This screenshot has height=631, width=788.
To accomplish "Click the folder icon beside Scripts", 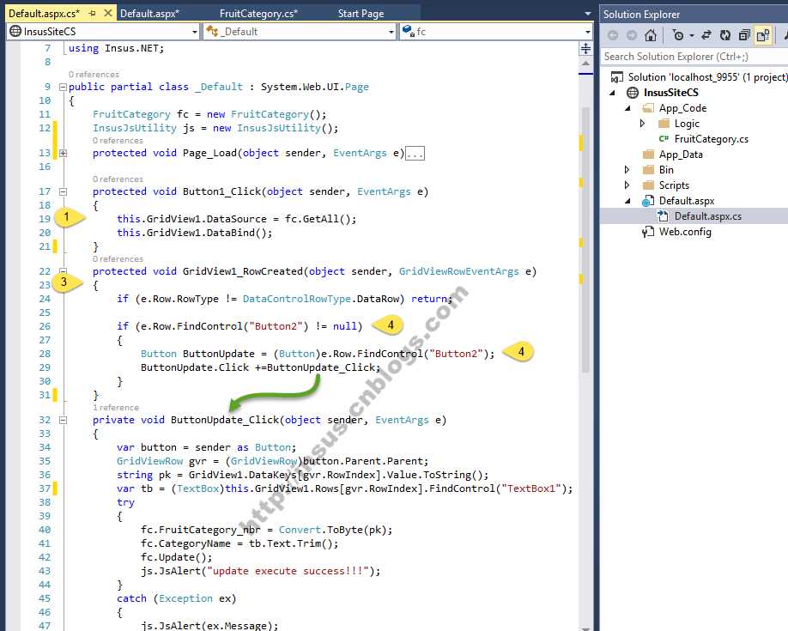I will 648,185.
